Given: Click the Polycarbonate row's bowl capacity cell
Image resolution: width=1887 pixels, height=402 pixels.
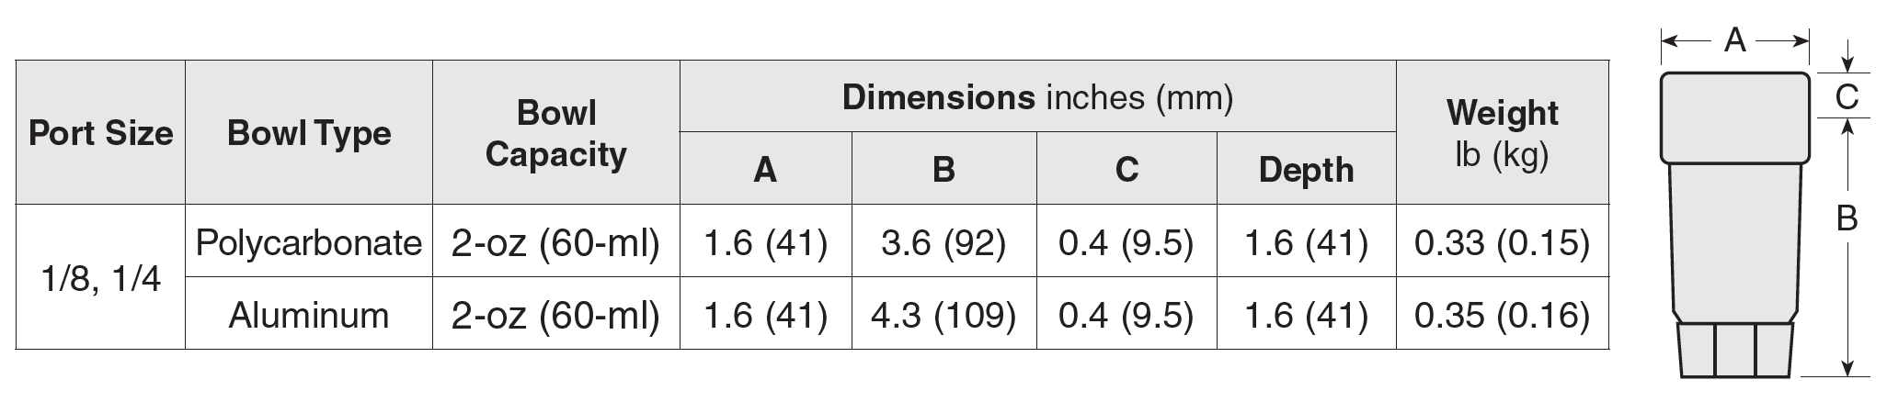Looking at the screenshot, I should pos(556,242).
